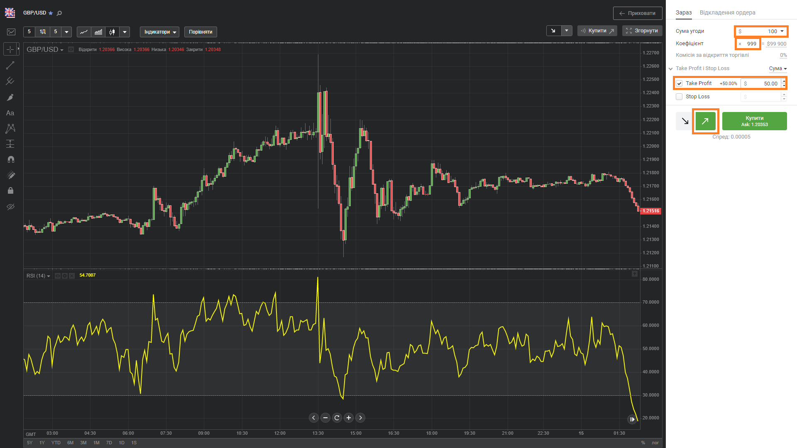Switch to Відкладення ордера tab
Viewport: 797px width, 448px height.
727,12
